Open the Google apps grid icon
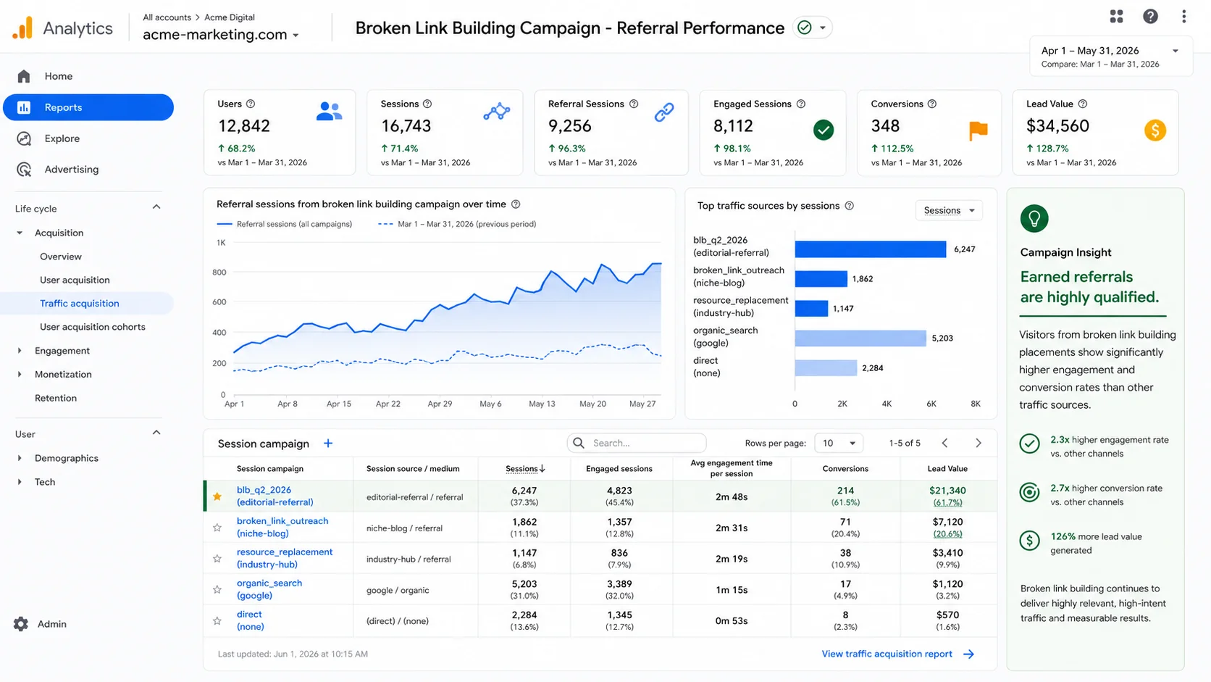1211x682 pixels. [1117, 16]
